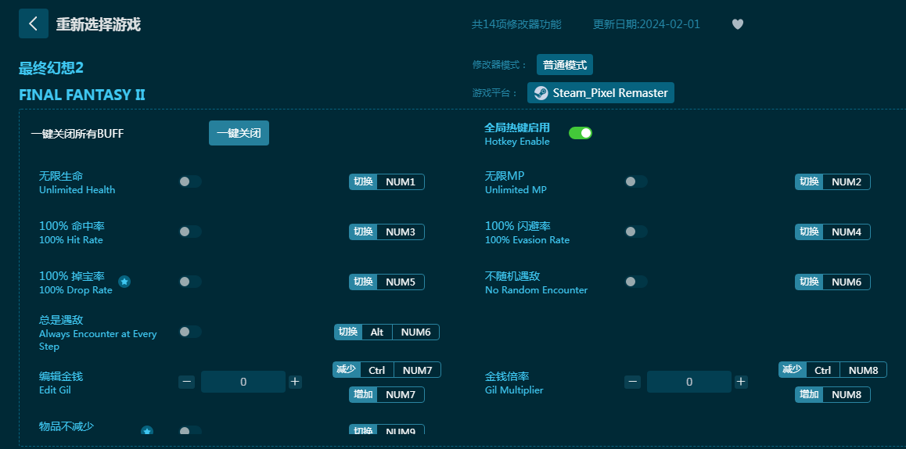Increase Gil Multiplier with plus icon
Screen dimensions: 906x449
coord(741,382)
